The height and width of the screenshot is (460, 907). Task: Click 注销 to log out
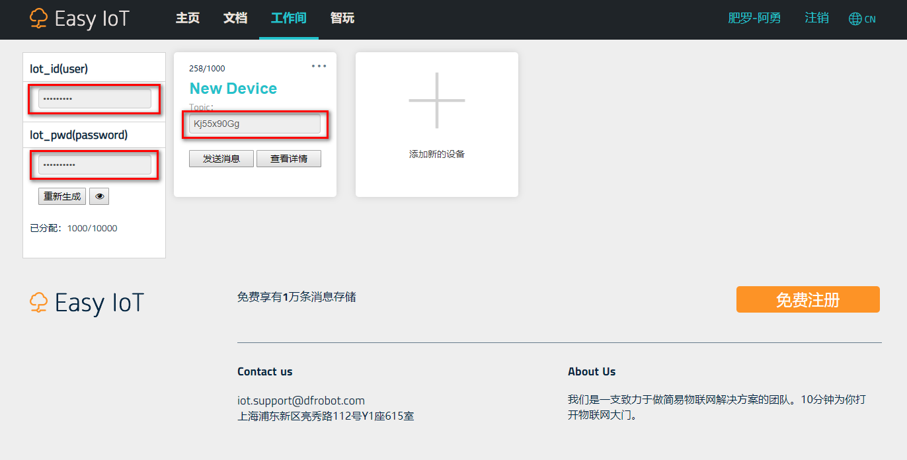coord(816,19)
